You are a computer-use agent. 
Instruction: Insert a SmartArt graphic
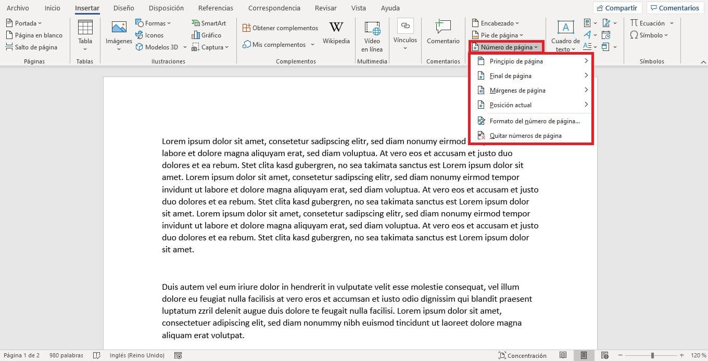coord(209,23)
